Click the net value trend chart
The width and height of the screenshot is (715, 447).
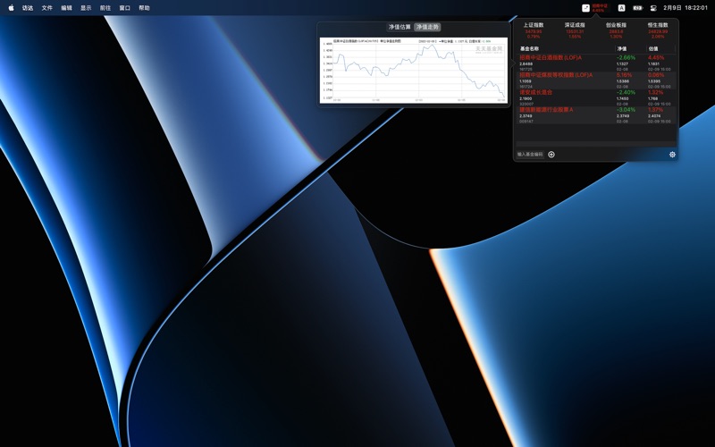(x=414, y=69)
